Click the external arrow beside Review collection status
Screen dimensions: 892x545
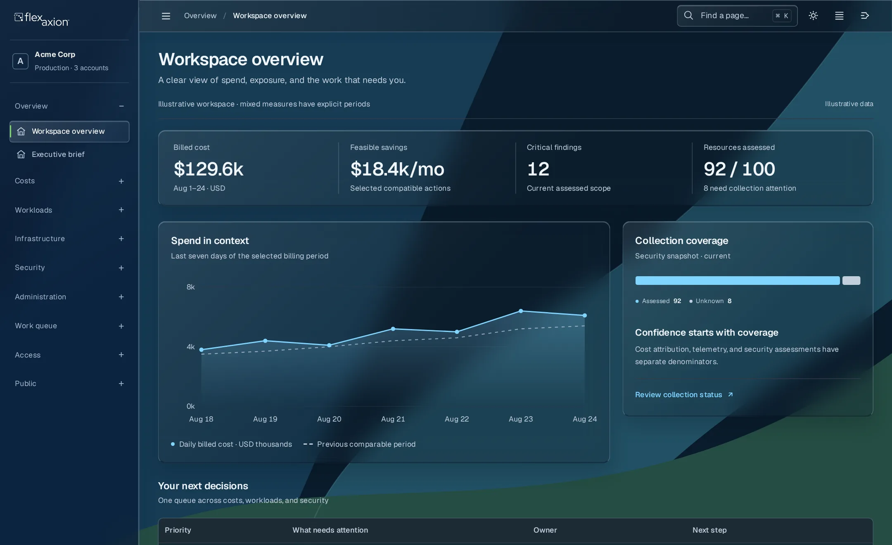(730, 395)
